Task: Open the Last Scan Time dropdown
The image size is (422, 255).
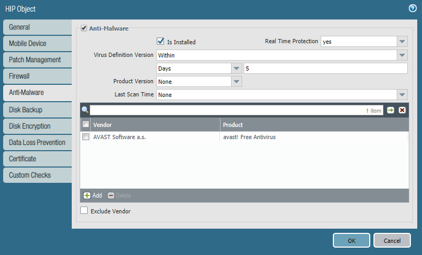Action: pos(402,95)
